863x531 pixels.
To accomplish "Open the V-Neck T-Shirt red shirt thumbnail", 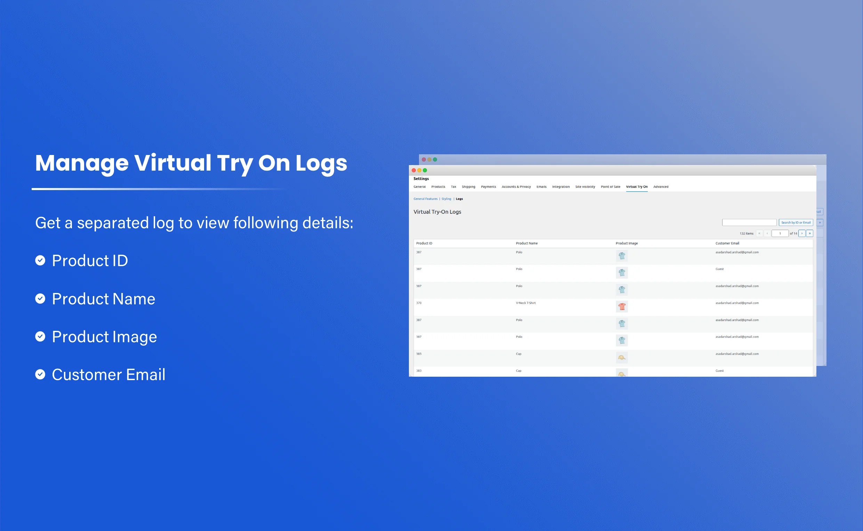I will coord(622,307).
